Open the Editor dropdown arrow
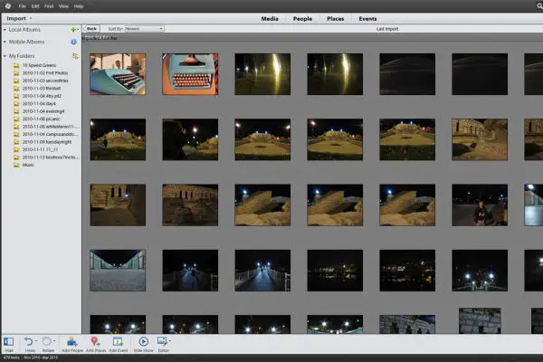 point(170,341)
